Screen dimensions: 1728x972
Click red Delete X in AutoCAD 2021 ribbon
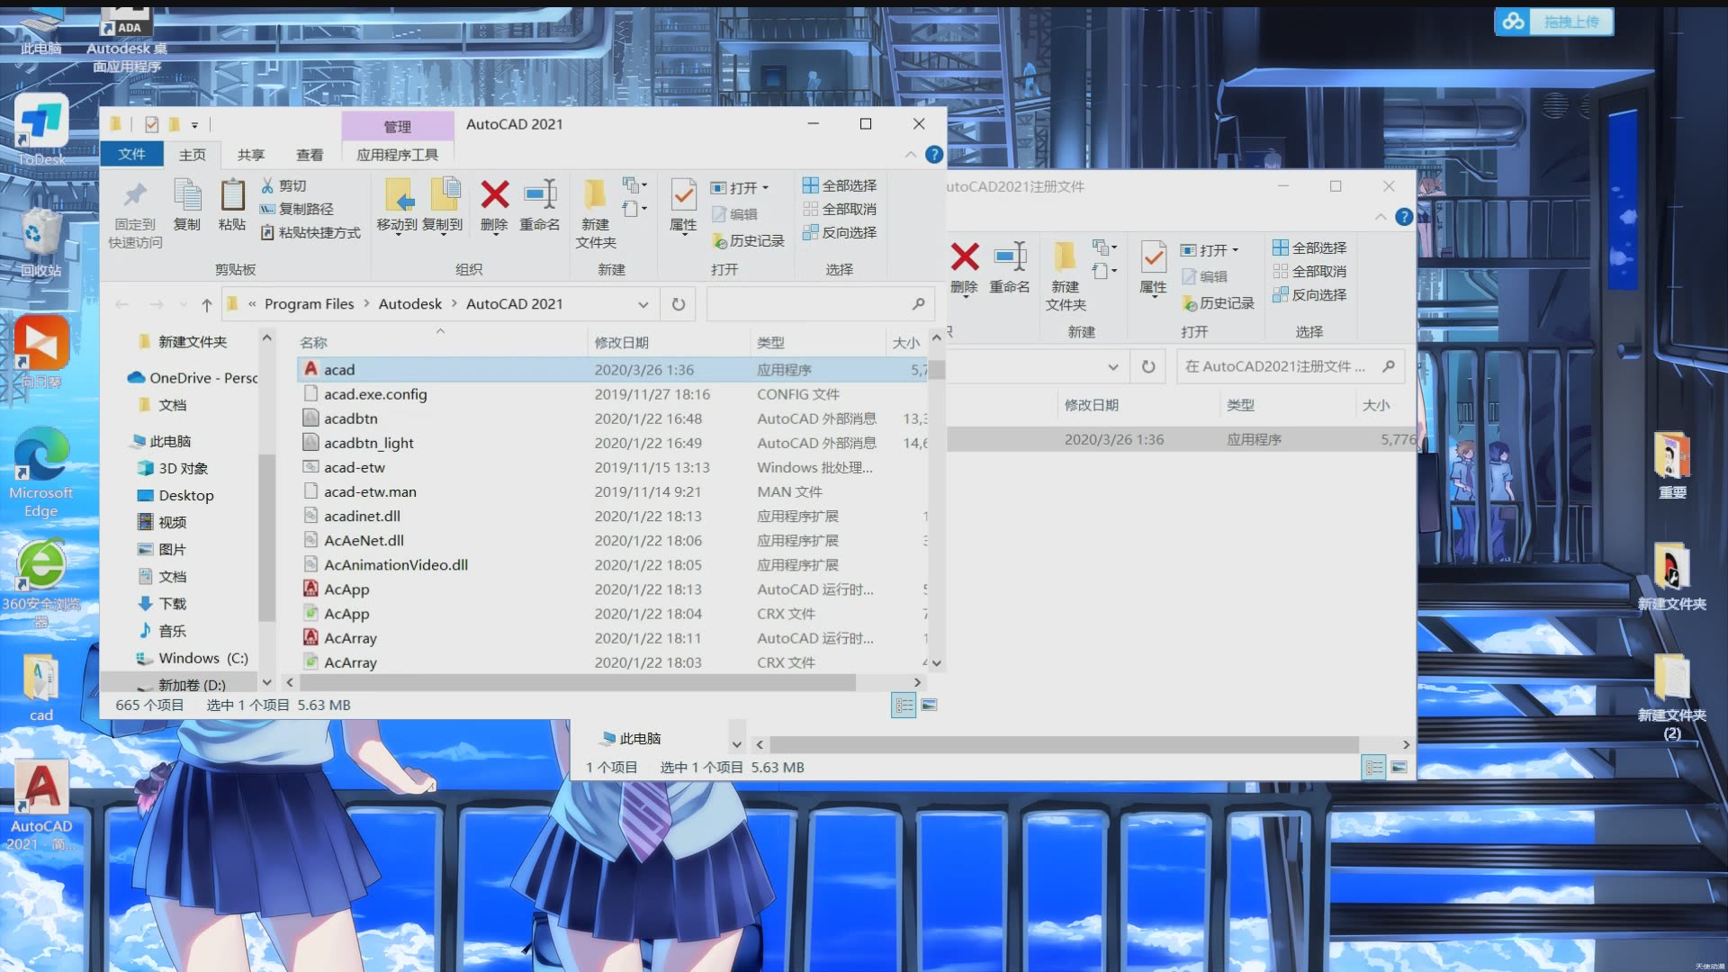point(494,194)
